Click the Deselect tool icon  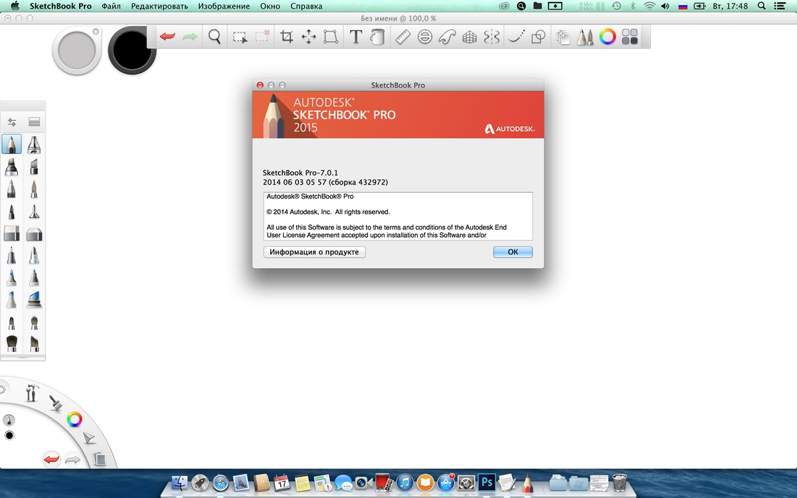coord(262,37)
